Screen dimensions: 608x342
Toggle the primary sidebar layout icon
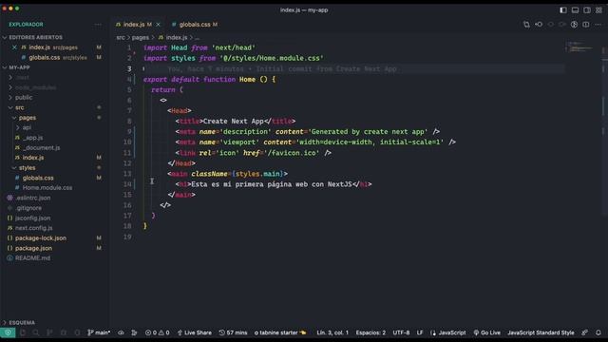(563, 10)
